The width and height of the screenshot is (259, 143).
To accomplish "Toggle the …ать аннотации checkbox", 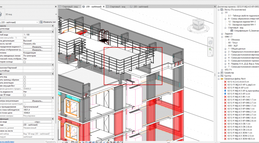I will (25, 83).
